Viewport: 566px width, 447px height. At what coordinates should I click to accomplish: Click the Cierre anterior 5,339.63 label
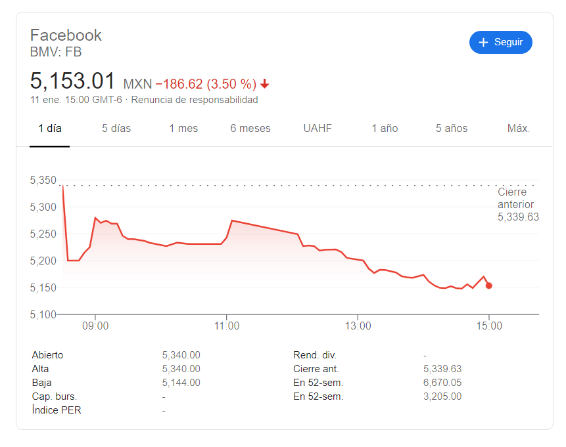click(x=518, y=204)
